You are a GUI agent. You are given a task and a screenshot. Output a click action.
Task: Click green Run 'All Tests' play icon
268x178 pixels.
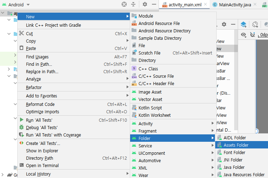[21, 120]
